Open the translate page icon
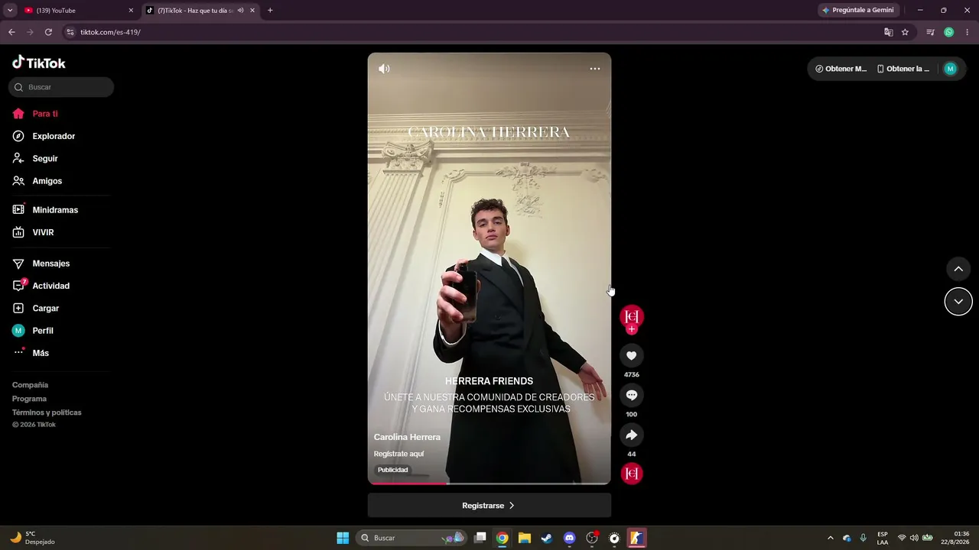 tap(888, 32)
